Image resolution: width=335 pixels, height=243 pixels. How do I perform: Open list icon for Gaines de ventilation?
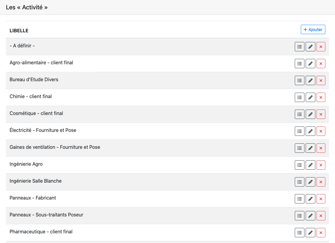pyautogui.click(x=300, y=148)
